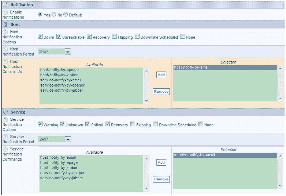Open the Host Notification Period dropdown
286x196 pixels.
tap(68, 52)
